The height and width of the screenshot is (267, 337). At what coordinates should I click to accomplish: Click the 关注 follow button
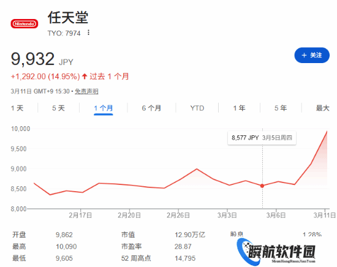point(312,55)
